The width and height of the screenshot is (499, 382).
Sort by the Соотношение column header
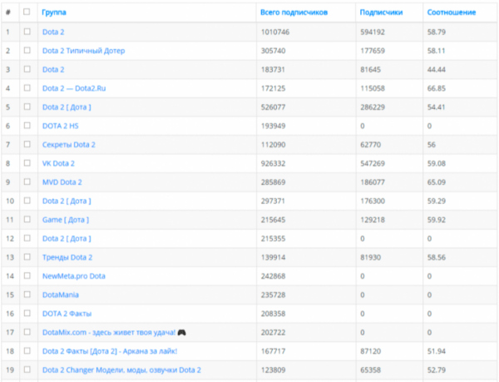tap(452, 12)
